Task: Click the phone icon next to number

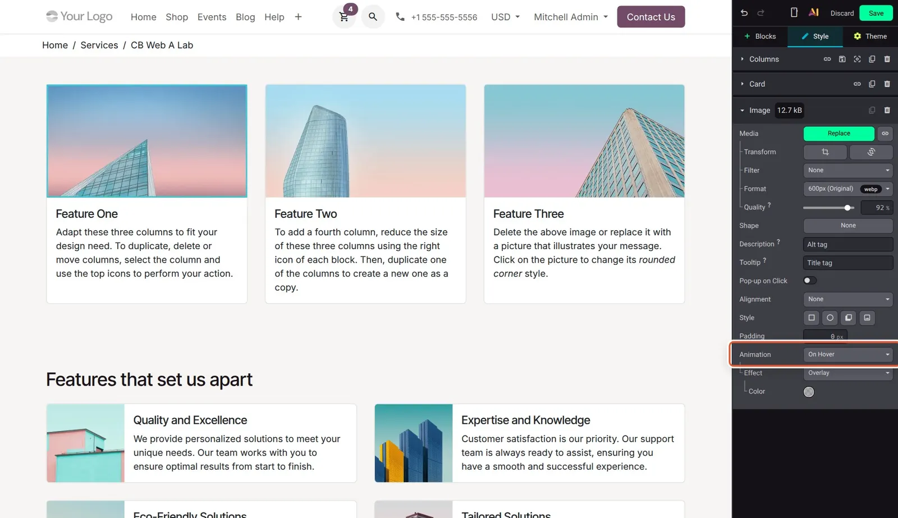Action: click(400, 17)
